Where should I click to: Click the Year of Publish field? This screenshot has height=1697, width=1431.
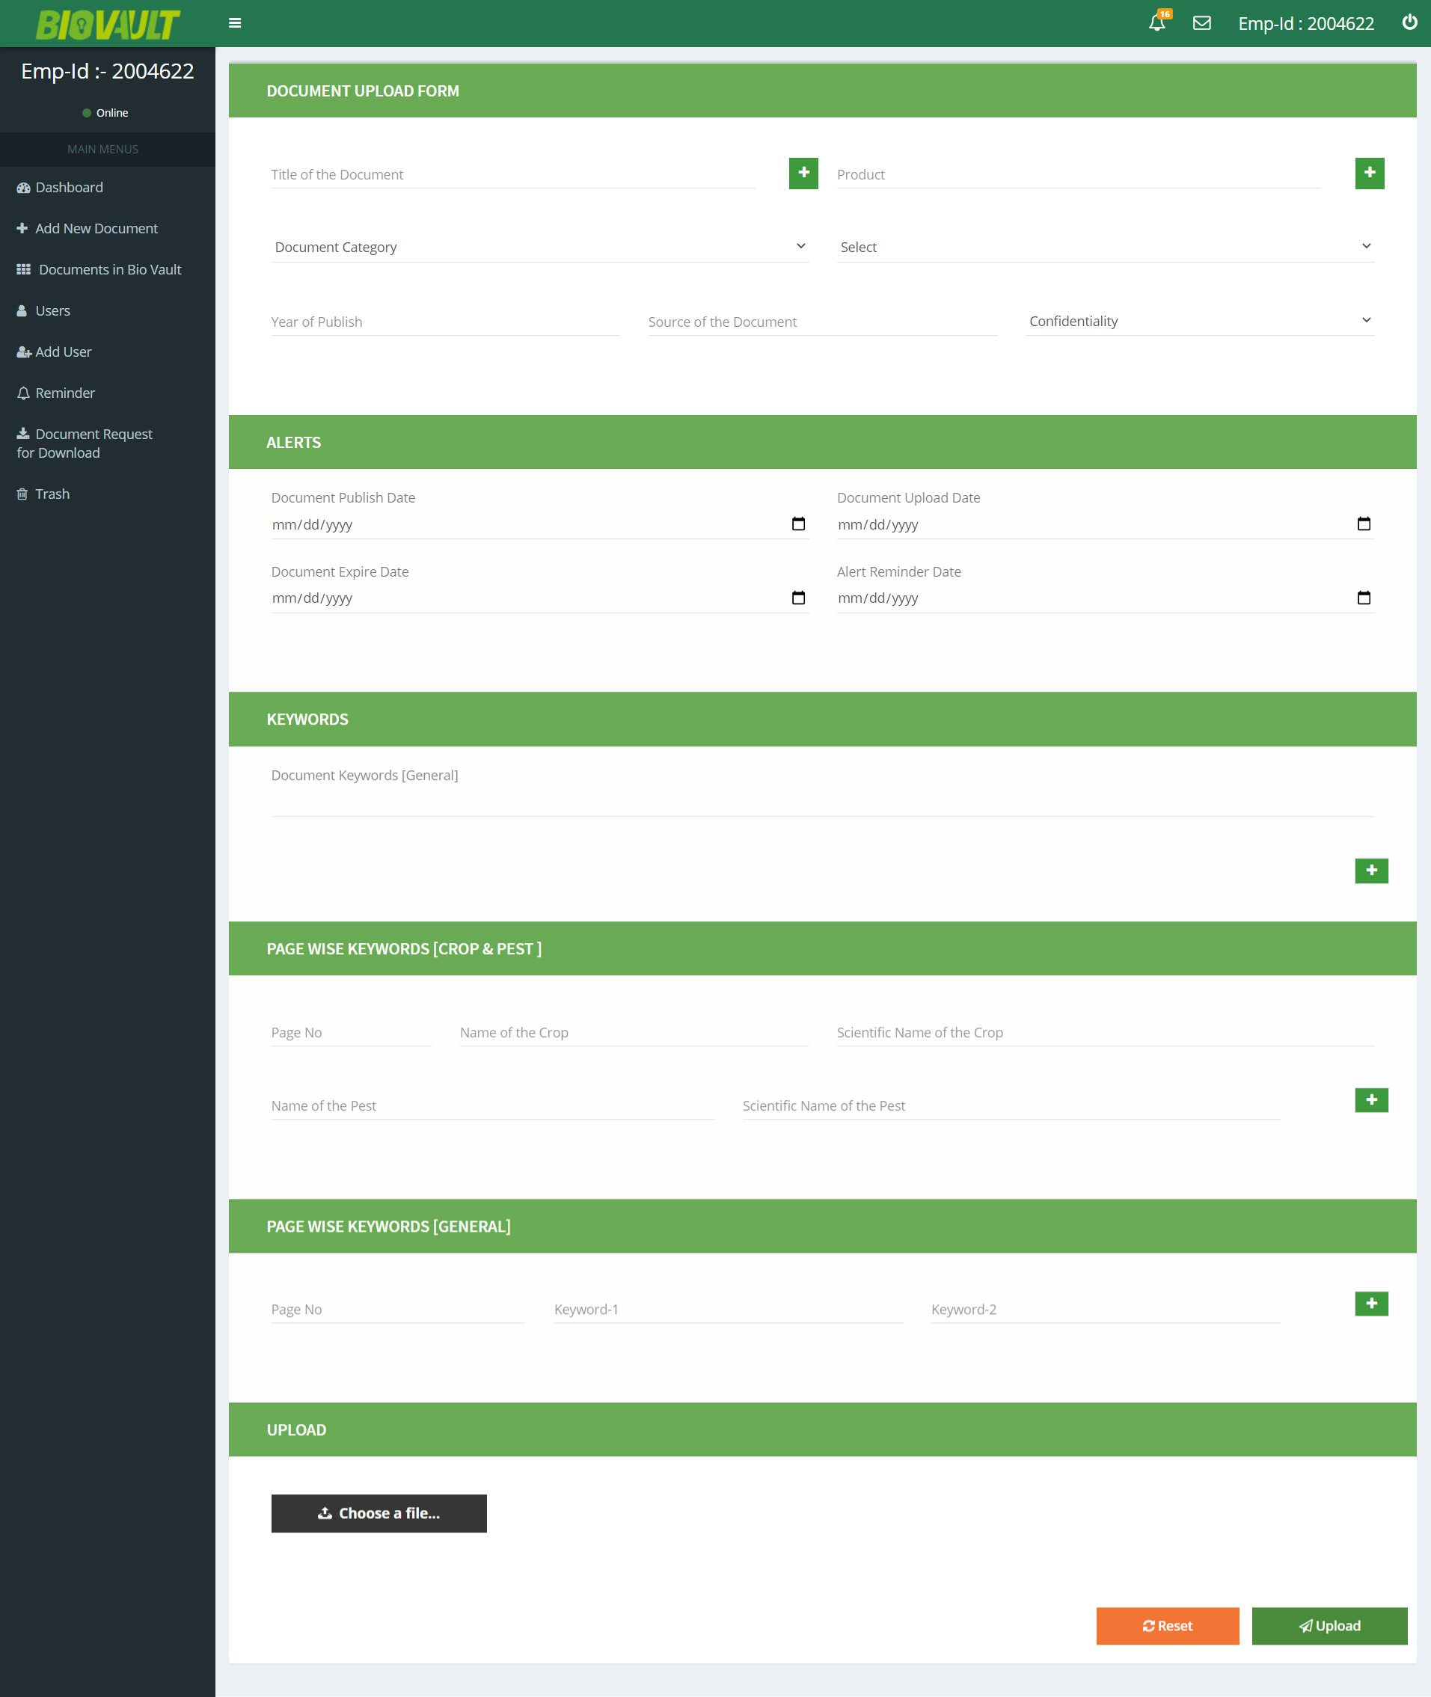(444, 322)
